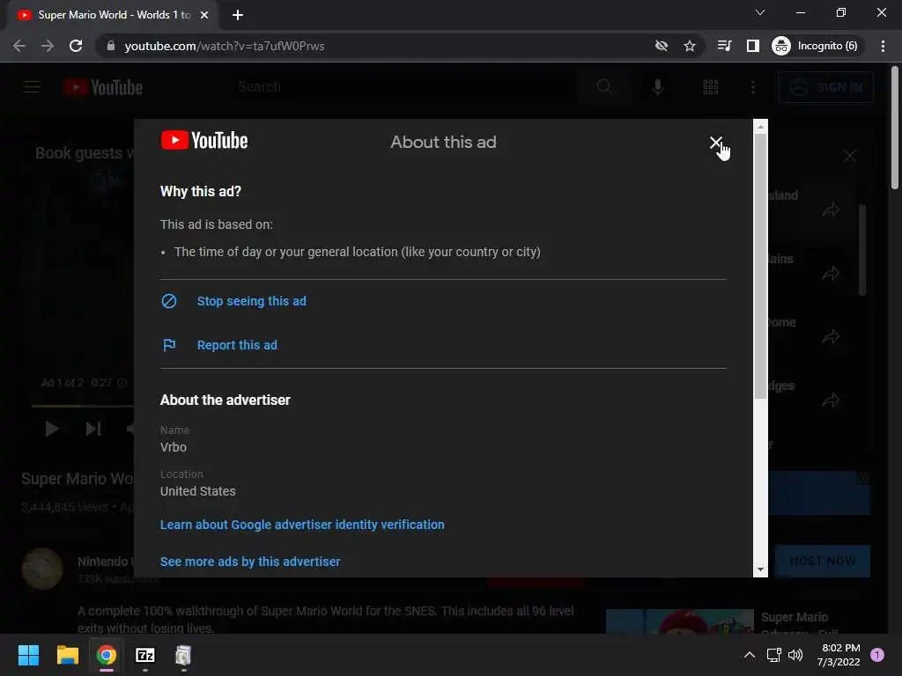Open the notification center badge

(877, 655)
